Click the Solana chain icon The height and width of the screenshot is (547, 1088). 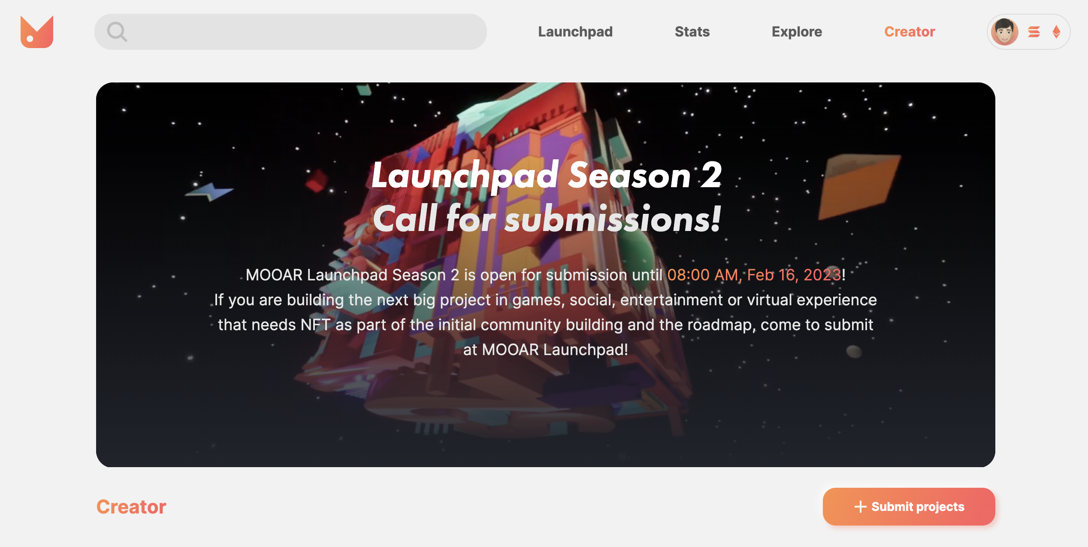[x=1034, y=32]
